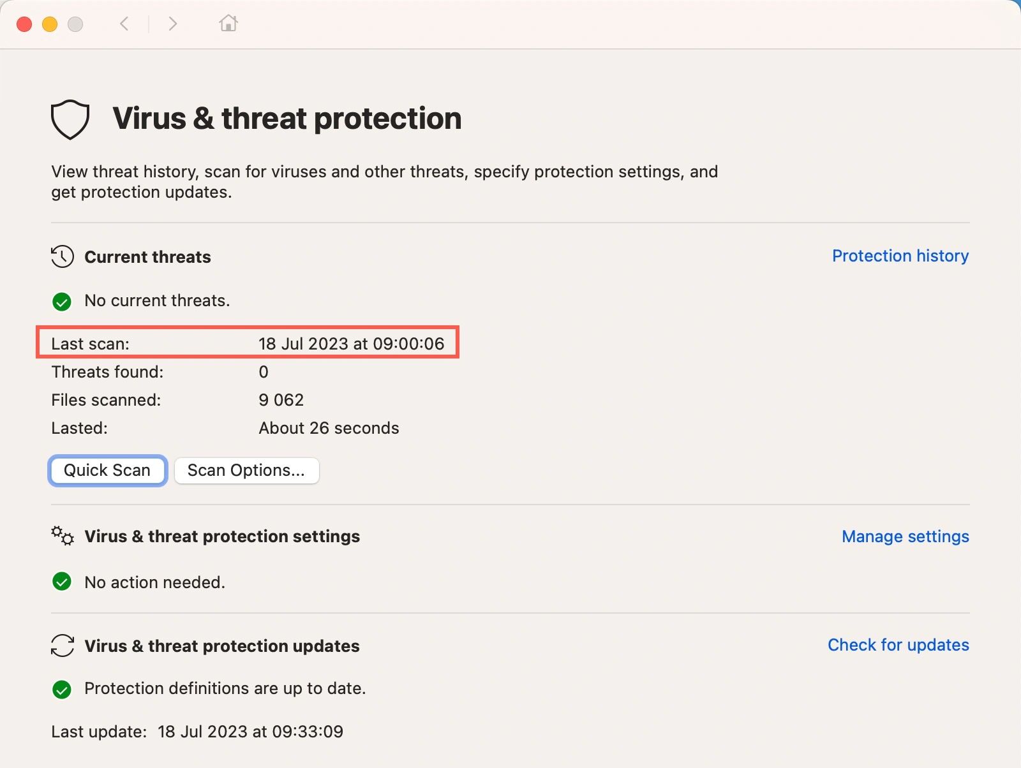Click the gears icon for protection settings

pos(63,536)
